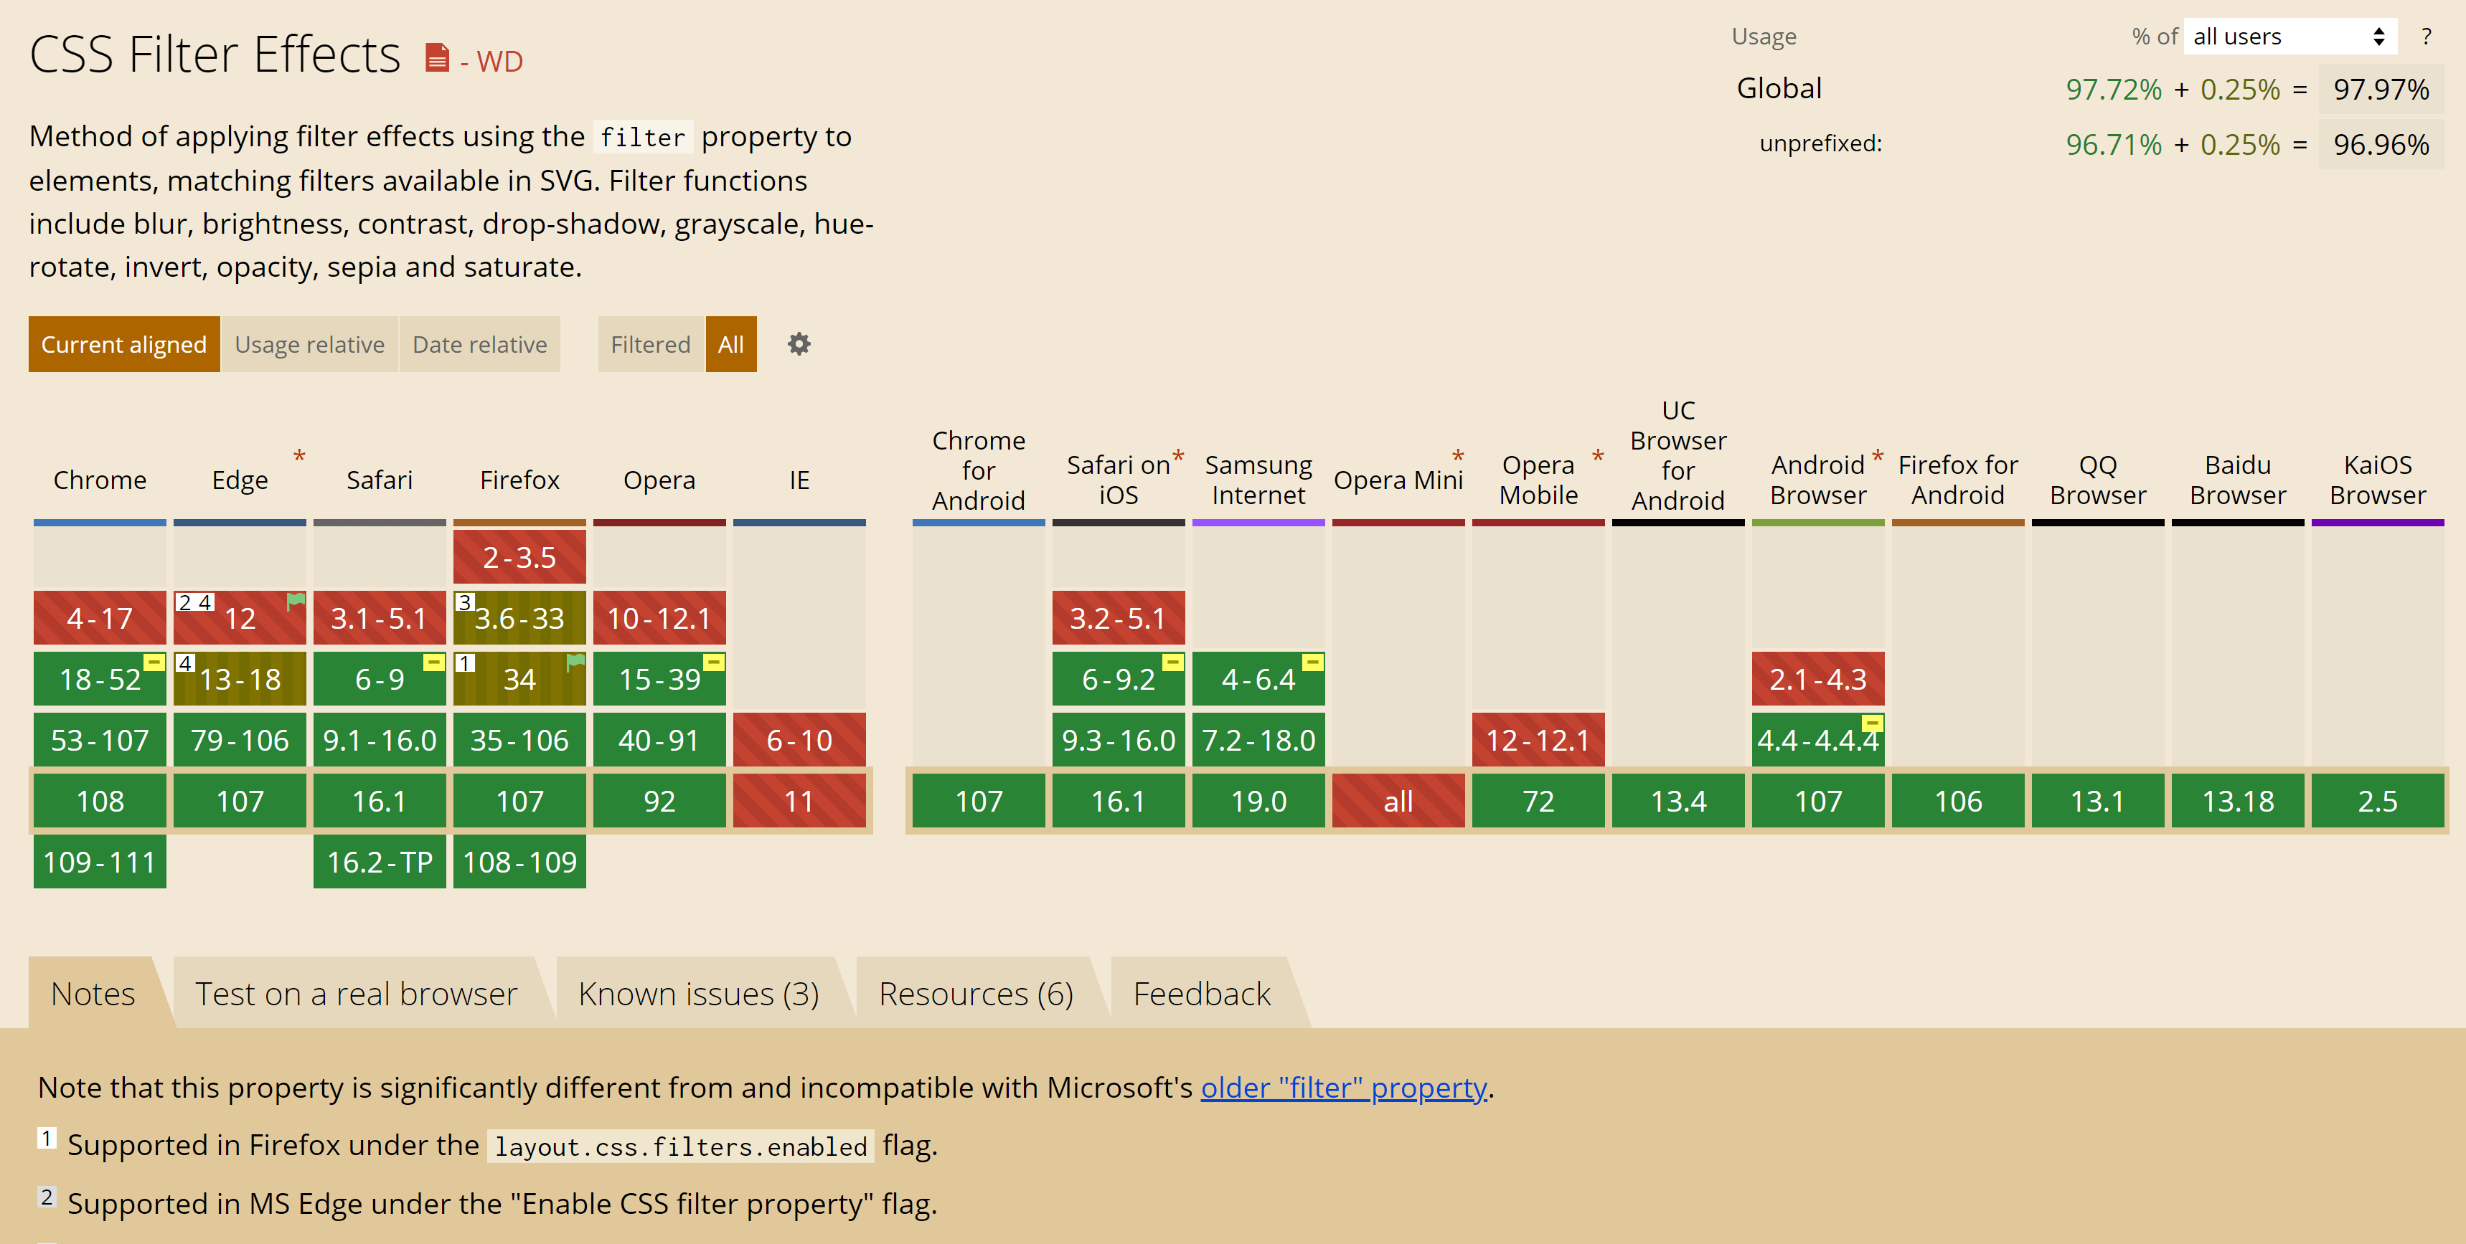Follow the older "filter" property link
2466x1244 pixels.
1343,1088
